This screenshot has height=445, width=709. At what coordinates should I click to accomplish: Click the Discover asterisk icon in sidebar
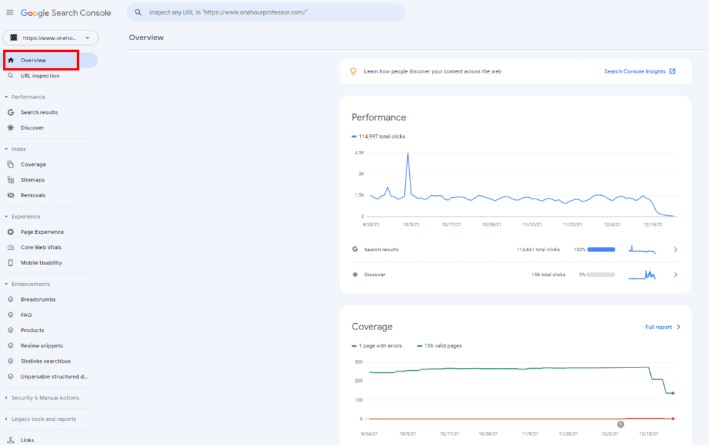coord(11,128)
